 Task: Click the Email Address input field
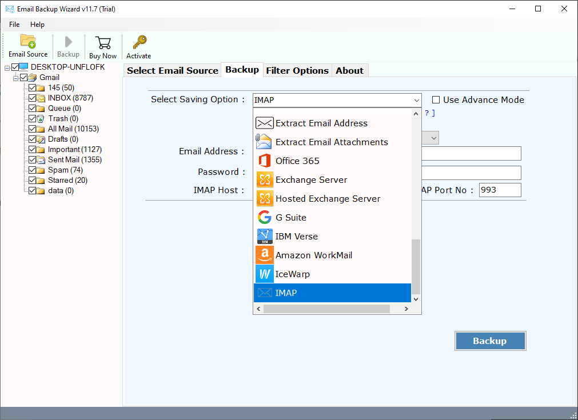coord(471,153)
